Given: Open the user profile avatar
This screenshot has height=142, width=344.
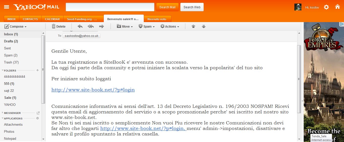Looking at the screenshot, I should [x=298, y=7].
